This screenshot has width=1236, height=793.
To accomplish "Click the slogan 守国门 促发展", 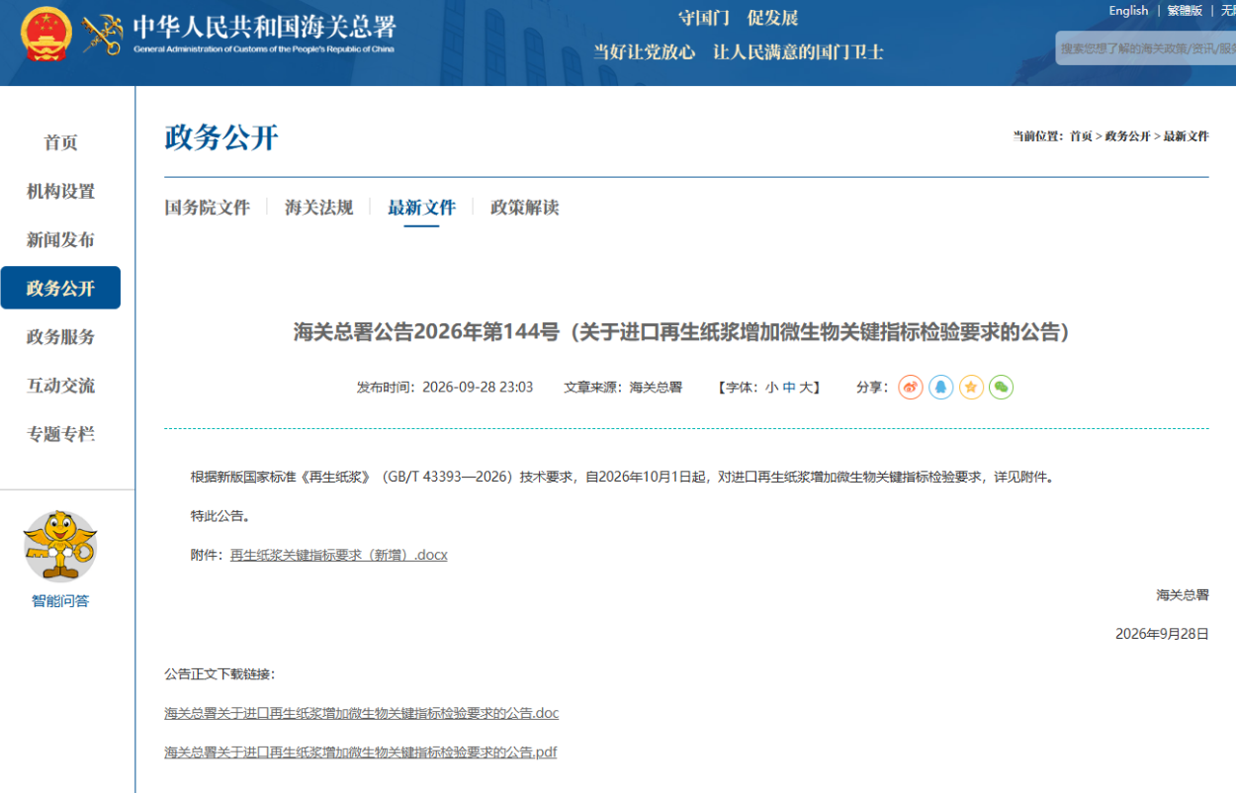I will (738, 18).
